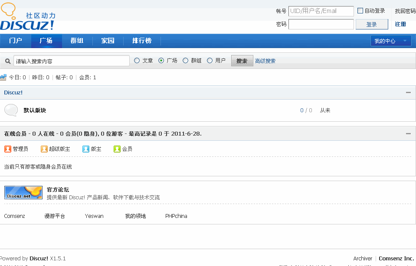Toggle the 自动登录 checkbox
Screen dimensions: 416x266
coord(360,10)
